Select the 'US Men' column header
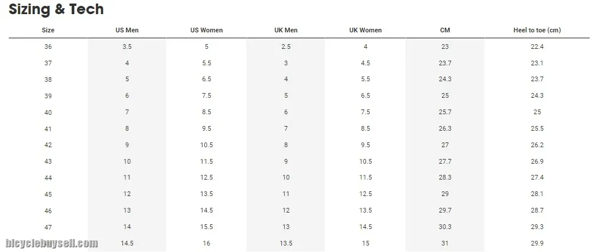 coord(127,30)
